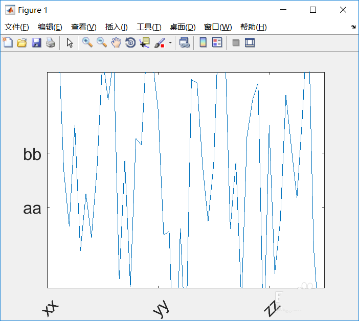Print the figure with the printer icon
This screenshot has height=321, width=359.
click(x=51, y=43)
